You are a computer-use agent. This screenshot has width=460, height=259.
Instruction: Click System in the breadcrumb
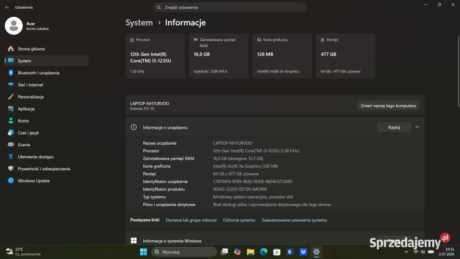pos(139,23)
